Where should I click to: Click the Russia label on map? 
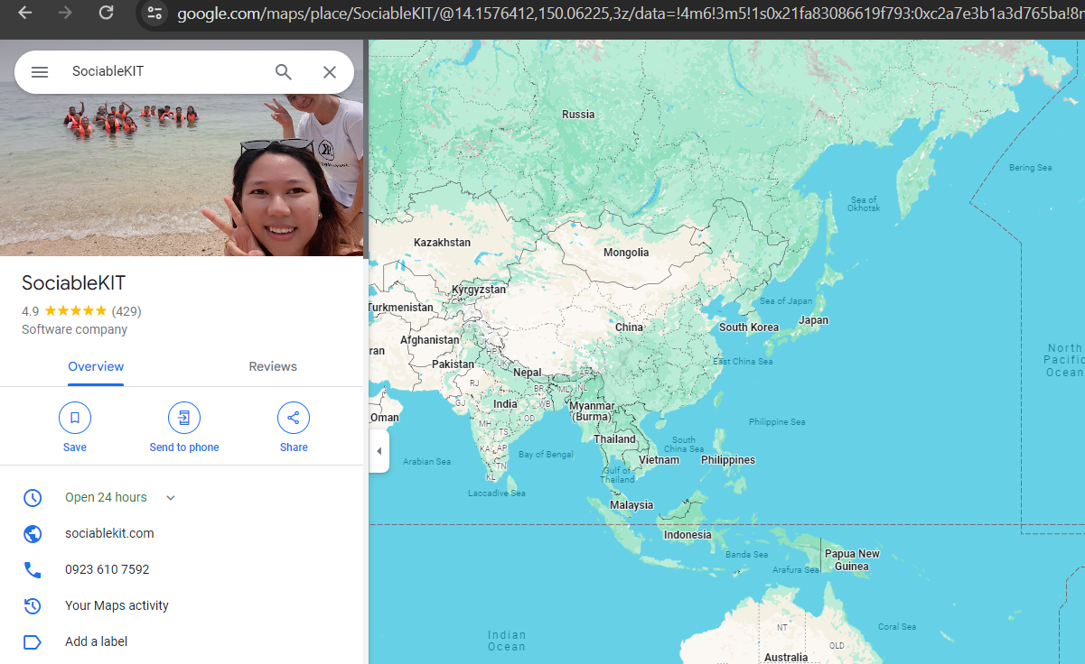point(578,115)
